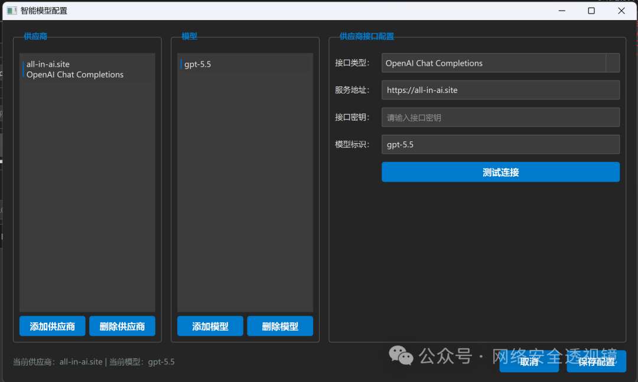The height and width of the screenshot is (382, 638).
Task: Click the 测试连接 button
Action: pos(500,172)
